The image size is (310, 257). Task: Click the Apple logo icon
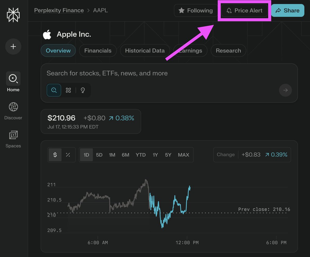[47, 34]
